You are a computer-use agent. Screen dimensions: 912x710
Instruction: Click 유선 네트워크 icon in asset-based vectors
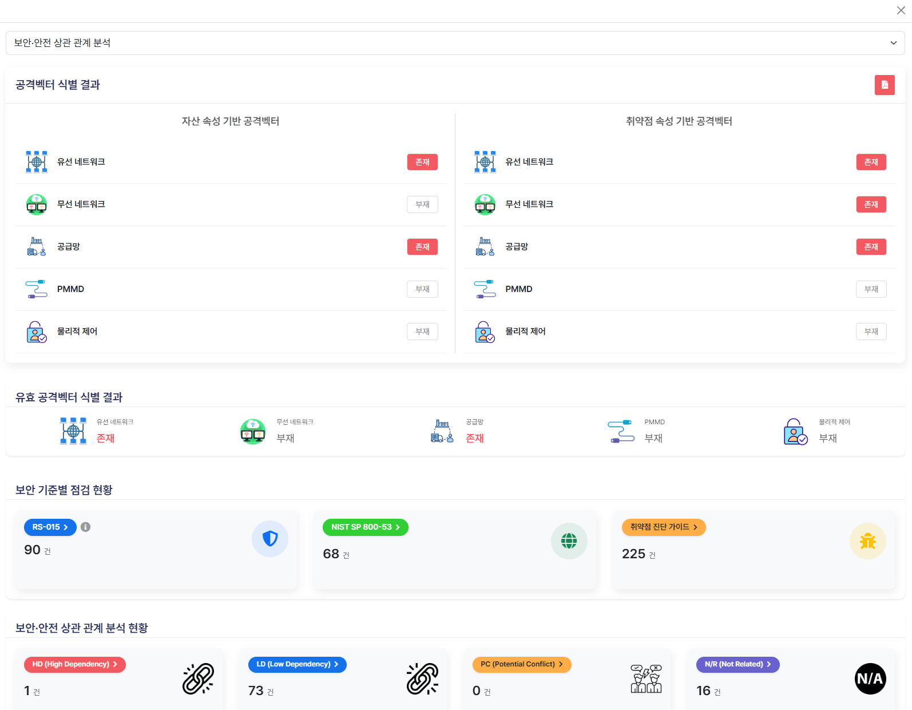point(37,162)
